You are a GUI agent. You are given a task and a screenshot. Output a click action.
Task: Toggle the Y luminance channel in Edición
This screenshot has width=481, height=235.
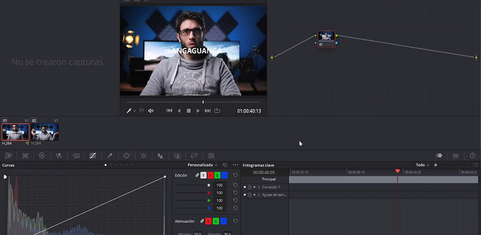click(203, 175)
